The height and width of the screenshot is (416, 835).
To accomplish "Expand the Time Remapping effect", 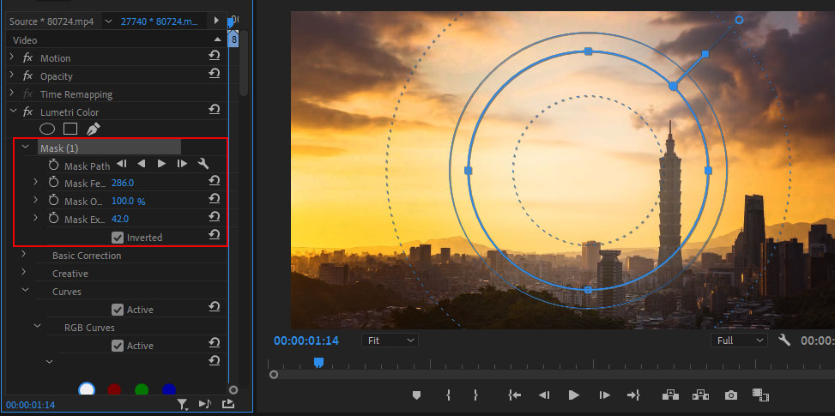I will point(12,93).
